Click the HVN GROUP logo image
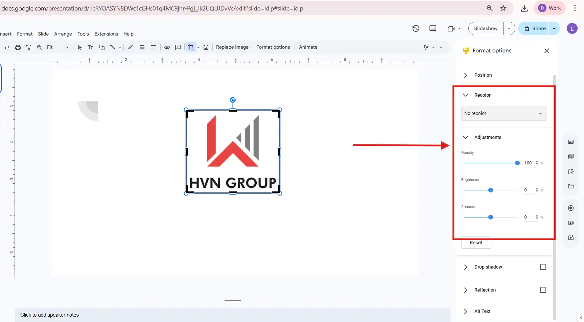 [233, 152]
